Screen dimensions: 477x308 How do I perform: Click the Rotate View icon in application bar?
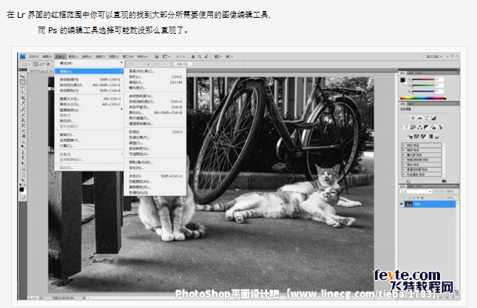tap(206, 56)
